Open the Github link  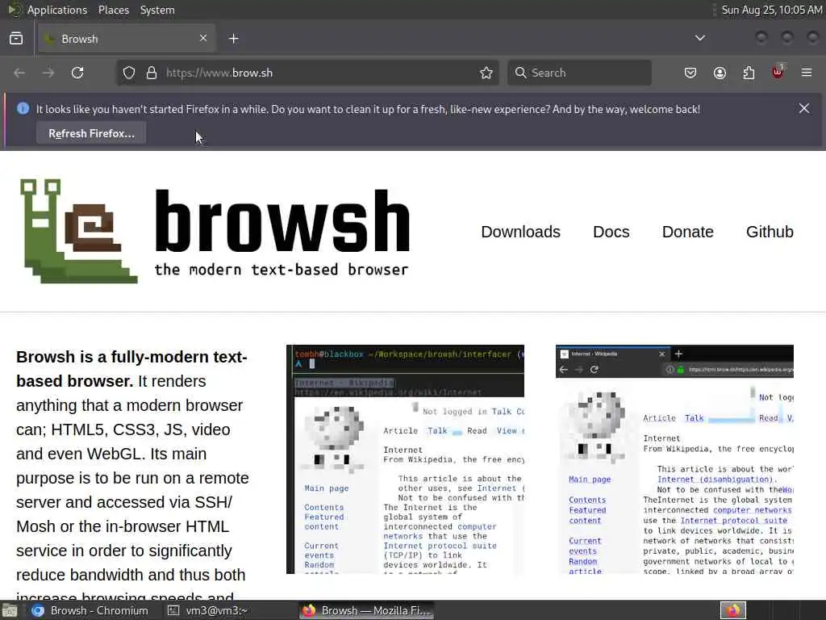point(770,232)
